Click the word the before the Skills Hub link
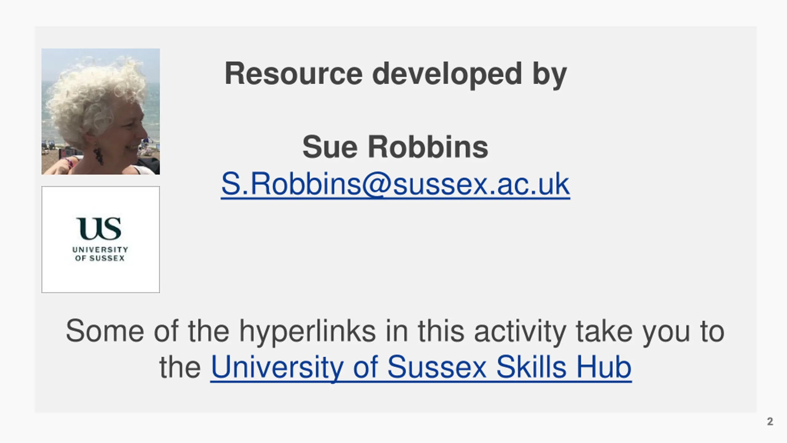The image size is (787, 443). coord(180,367)
